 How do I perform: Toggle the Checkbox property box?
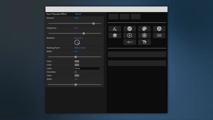[76, 72]
